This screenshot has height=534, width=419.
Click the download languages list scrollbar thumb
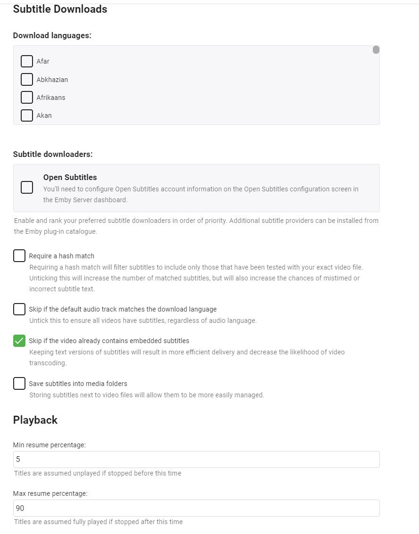[376, 50]
